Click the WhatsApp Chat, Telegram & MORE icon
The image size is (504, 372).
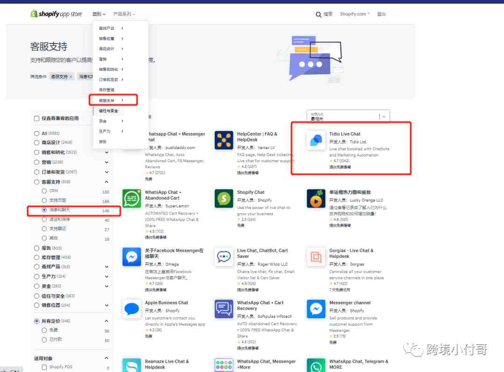316,365
